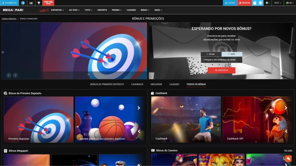Open the Telegram channel icon
Viewport: 296px width, 166px height.
23,3
